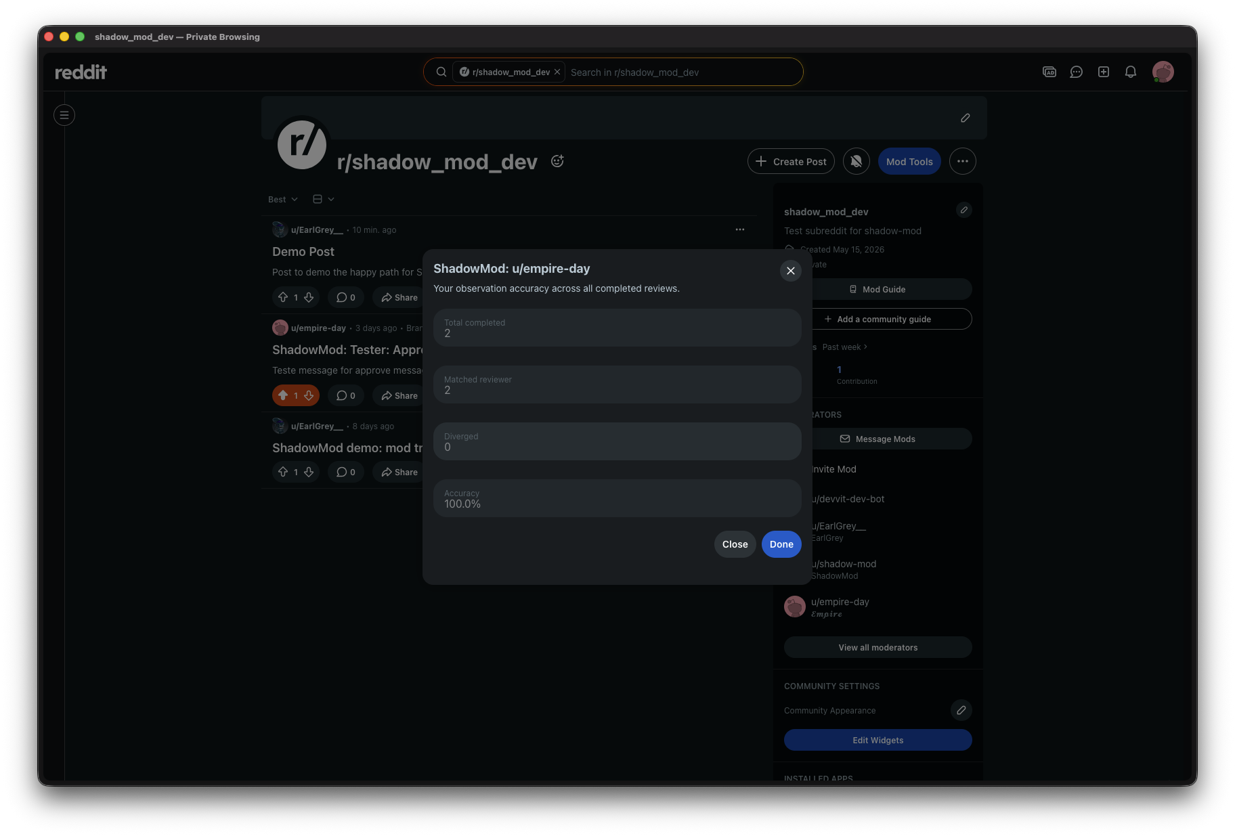Click the Done button in the dialog
The width and height of the screenshot is (1235, 836).
pos(781,544)
